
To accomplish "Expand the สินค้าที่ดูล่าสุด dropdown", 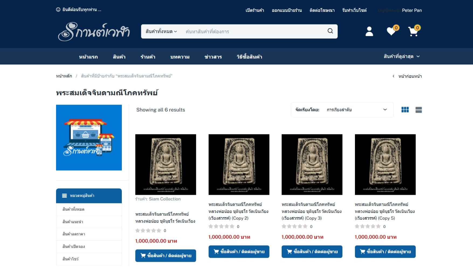I will pos(402,56).
